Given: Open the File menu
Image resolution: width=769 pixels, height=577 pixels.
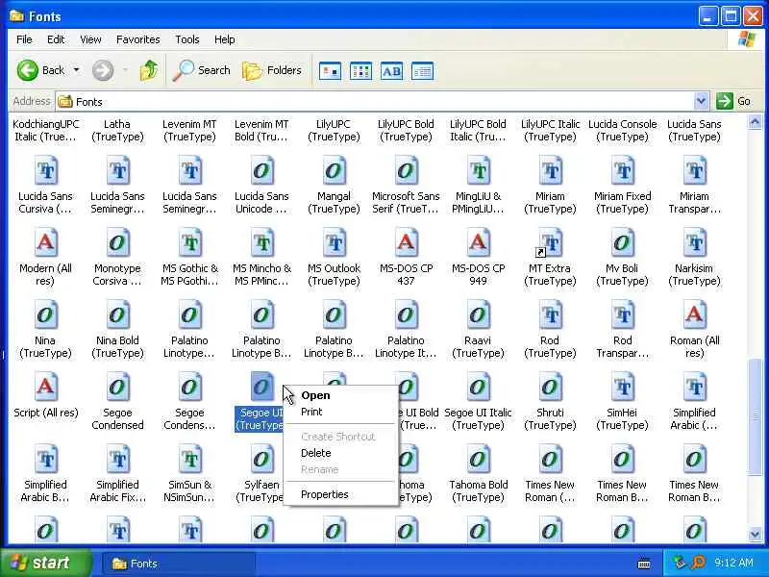Looking at the screenshot, I should coord(24,39).
